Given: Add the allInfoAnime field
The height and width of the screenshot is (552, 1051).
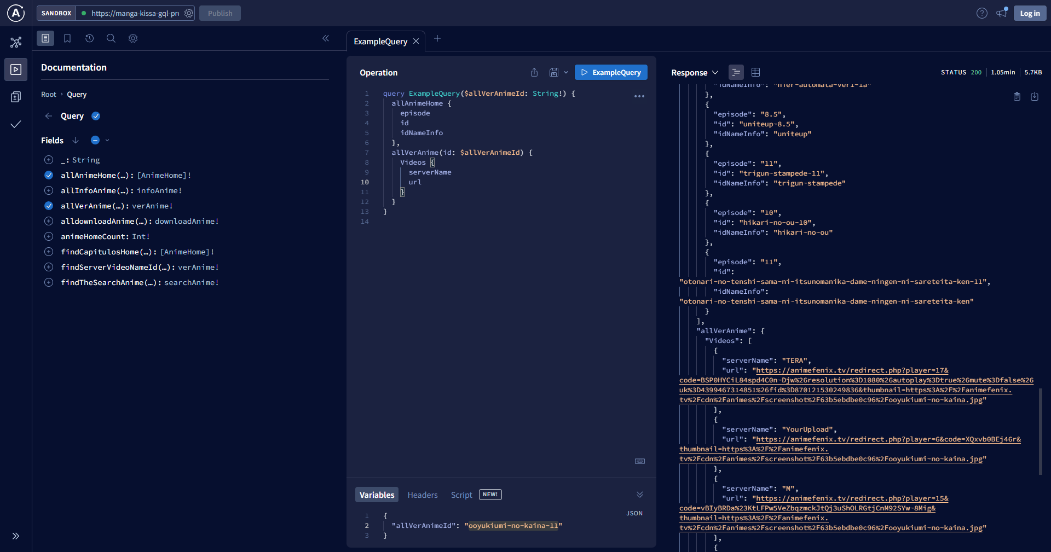Looking at the screenshot, I should pyautogui.click(x=49, y=190).
